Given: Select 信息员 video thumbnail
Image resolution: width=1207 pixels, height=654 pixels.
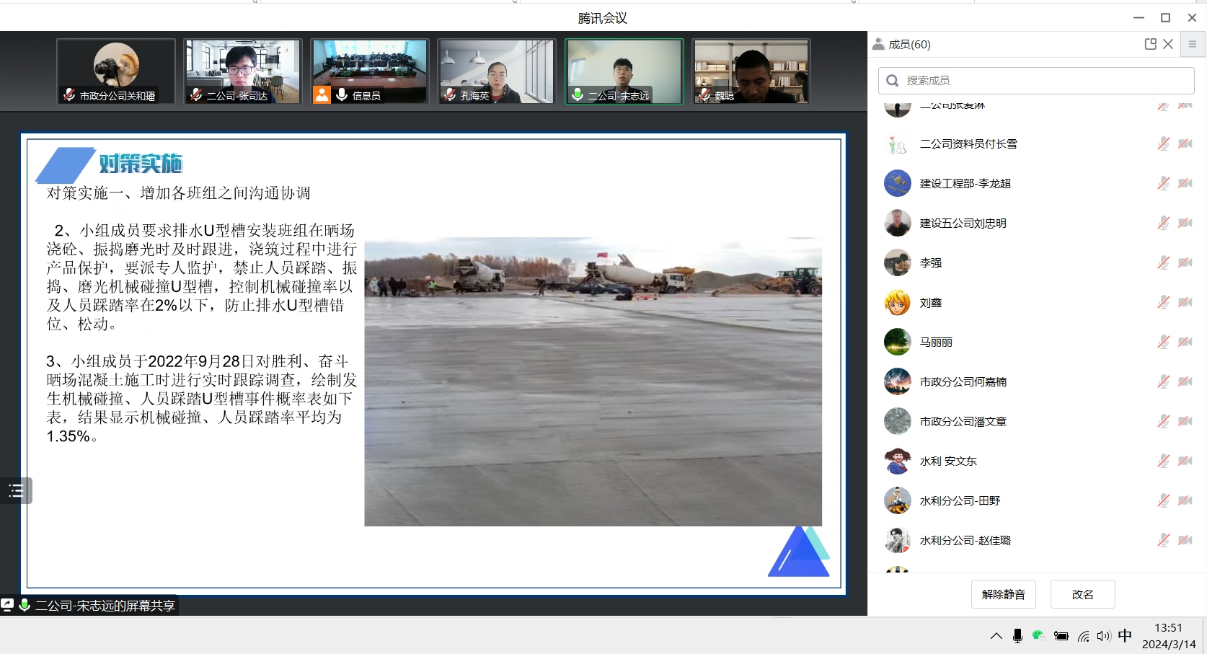Looking at the screenshot, I should click(370, 71).
